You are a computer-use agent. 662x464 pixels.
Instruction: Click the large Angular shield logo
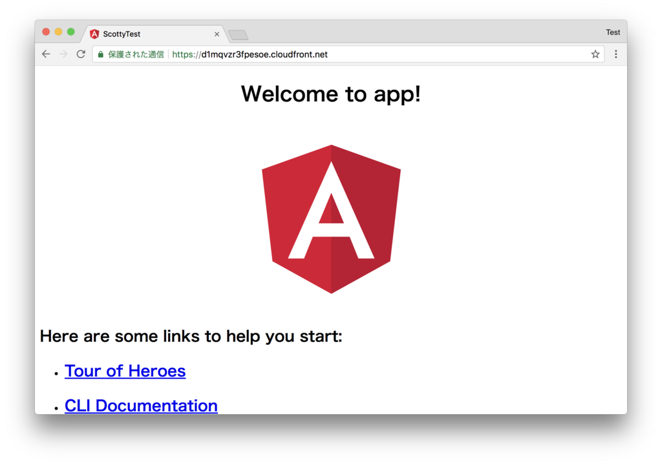click(x=332, y=219)
